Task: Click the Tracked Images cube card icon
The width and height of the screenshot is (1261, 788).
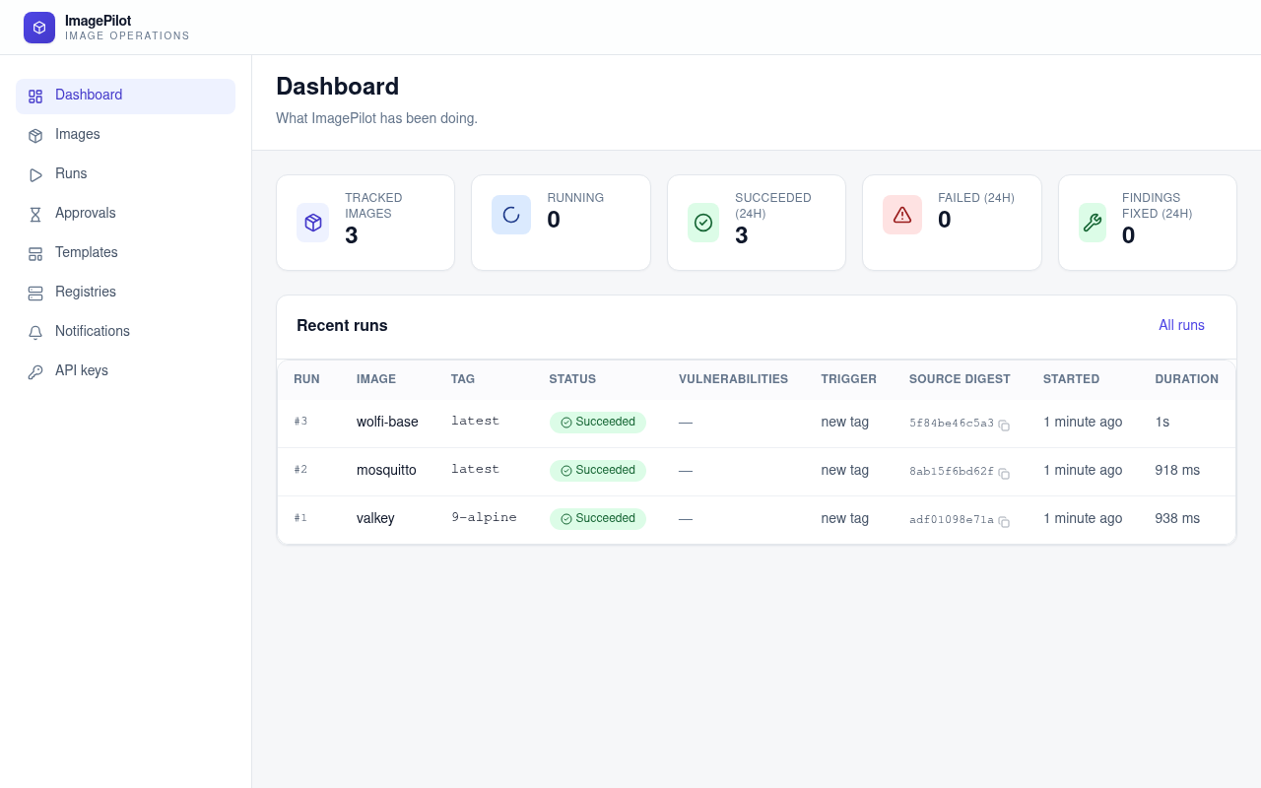Action: click(x=313, y=223)
